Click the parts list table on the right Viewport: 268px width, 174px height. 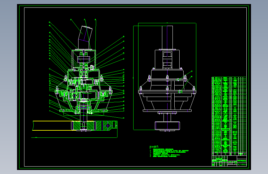229,116
